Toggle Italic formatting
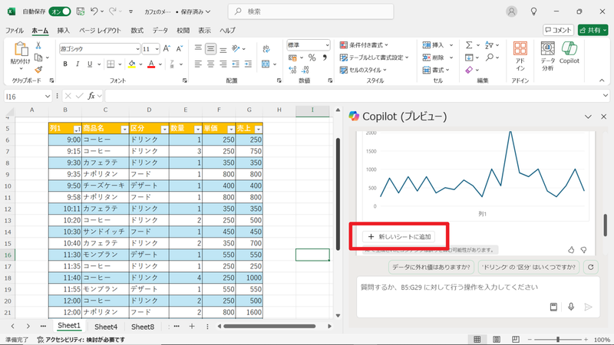Viewport: 614px width, 345px height. pyautogui.click(x=78, y=64)
